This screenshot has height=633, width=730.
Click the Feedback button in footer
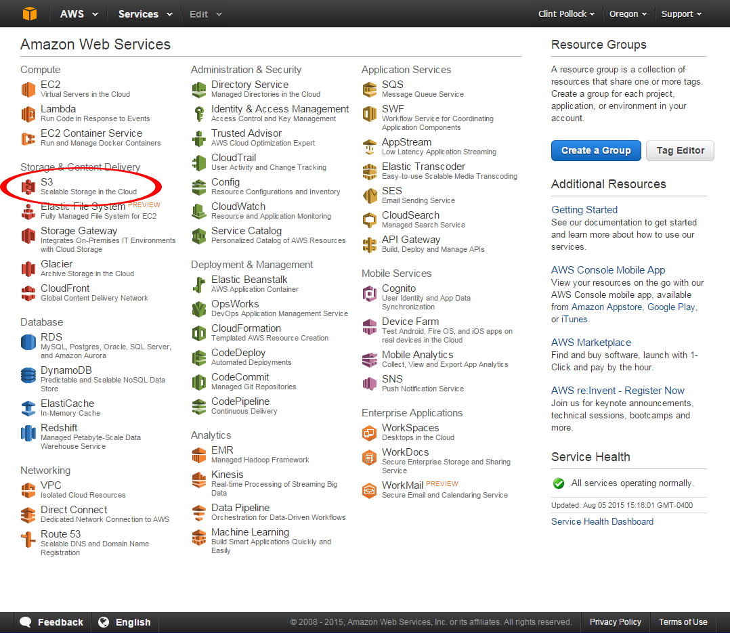[x=52, y=622]
